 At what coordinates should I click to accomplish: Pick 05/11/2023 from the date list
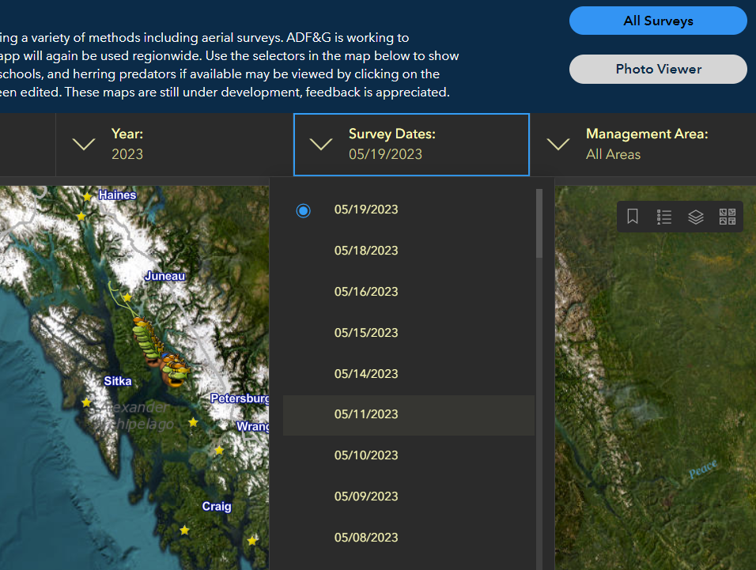tap(366, 414)
